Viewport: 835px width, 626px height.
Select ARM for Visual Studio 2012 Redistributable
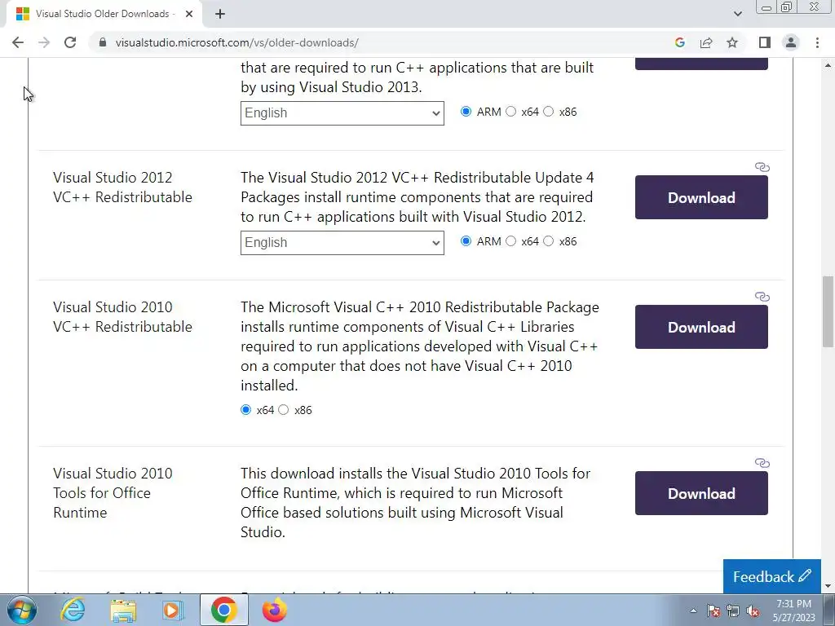[466, 240]
